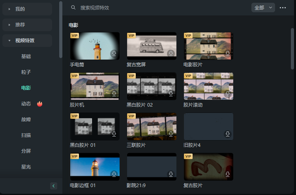This screenshot has height=195, width=296.
Task: Click the search magnifier icon
Action: tap(73, 7)
